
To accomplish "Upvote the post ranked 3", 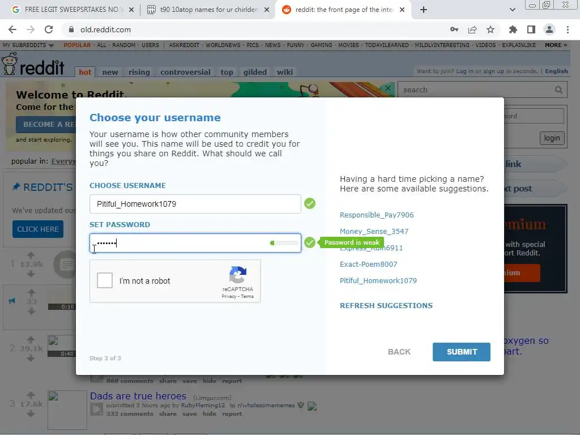I will point(31,395).
